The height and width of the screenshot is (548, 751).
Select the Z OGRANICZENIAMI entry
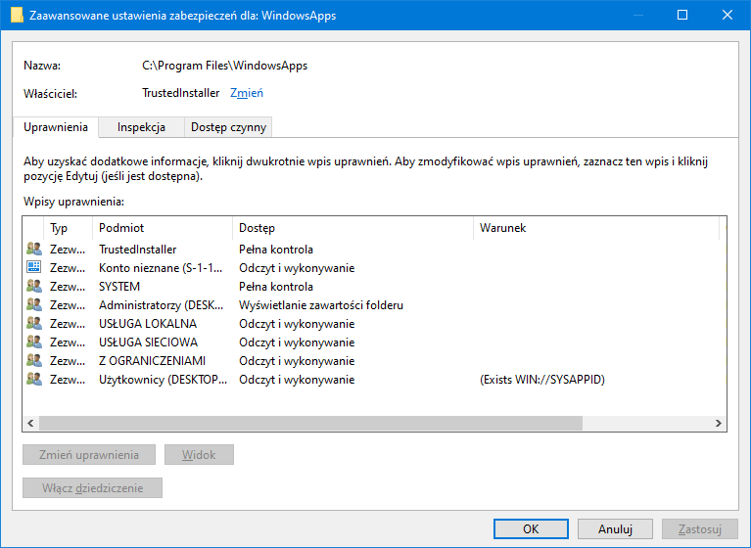pos(375,361)
